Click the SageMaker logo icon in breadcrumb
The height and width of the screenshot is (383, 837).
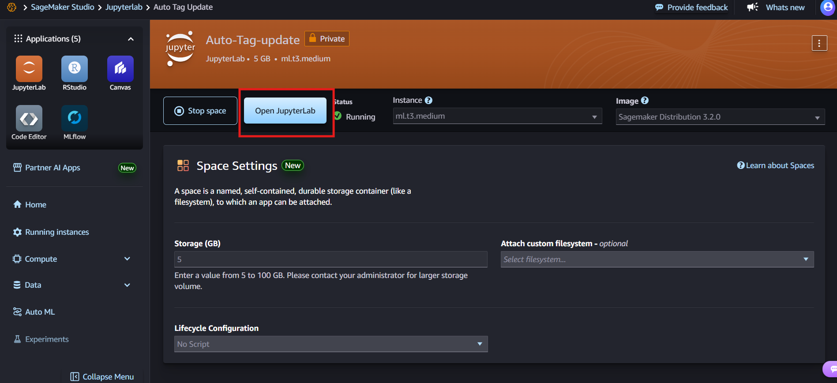coord(12,7)
